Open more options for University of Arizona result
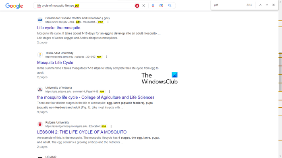This screenshot has width=282, height=158. point(109,91)
